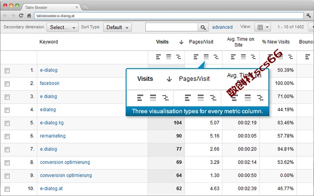Sort by Keyword column header
This screenshot has width=314, height=196.
pos(49,42)
